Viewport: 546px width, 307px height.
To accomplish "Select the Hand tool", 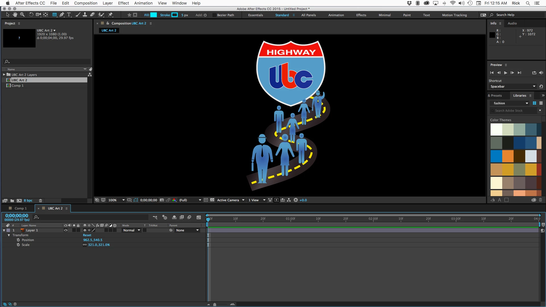I will tap(15, 15).
